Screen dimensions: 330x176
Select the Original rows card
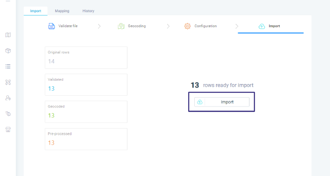[x=86, y=58]
